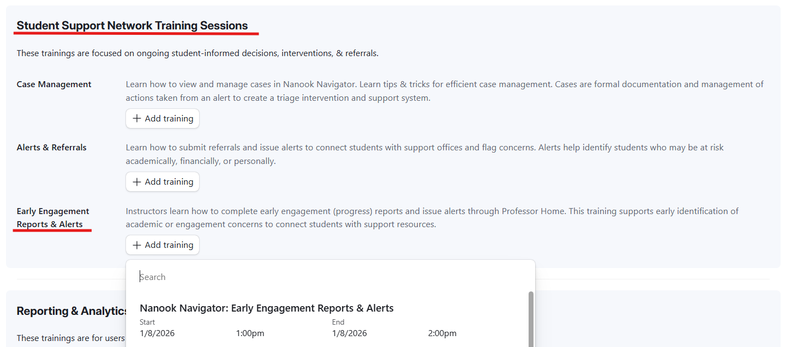Select Nanook Navigator: Early Engagement Reports & Alerts option
Image resolution: width=785 pixels, height=347 pixels.
click(266, 308)
